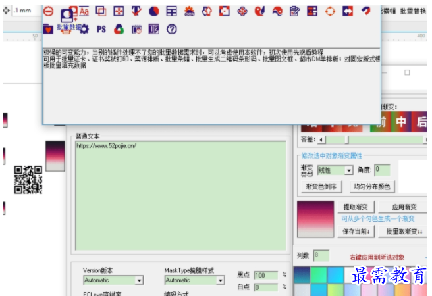This screenshot has height=296, width=432.
Task: Click the PS Photoshop icon
Action: [101, 29]
